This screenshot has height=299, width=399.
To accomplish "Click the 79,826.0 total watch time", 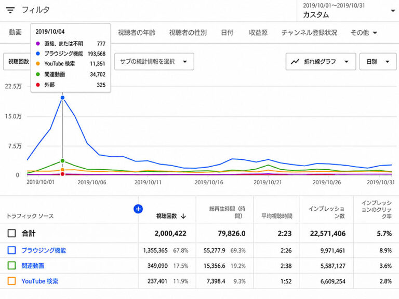I will pos(232,234).
